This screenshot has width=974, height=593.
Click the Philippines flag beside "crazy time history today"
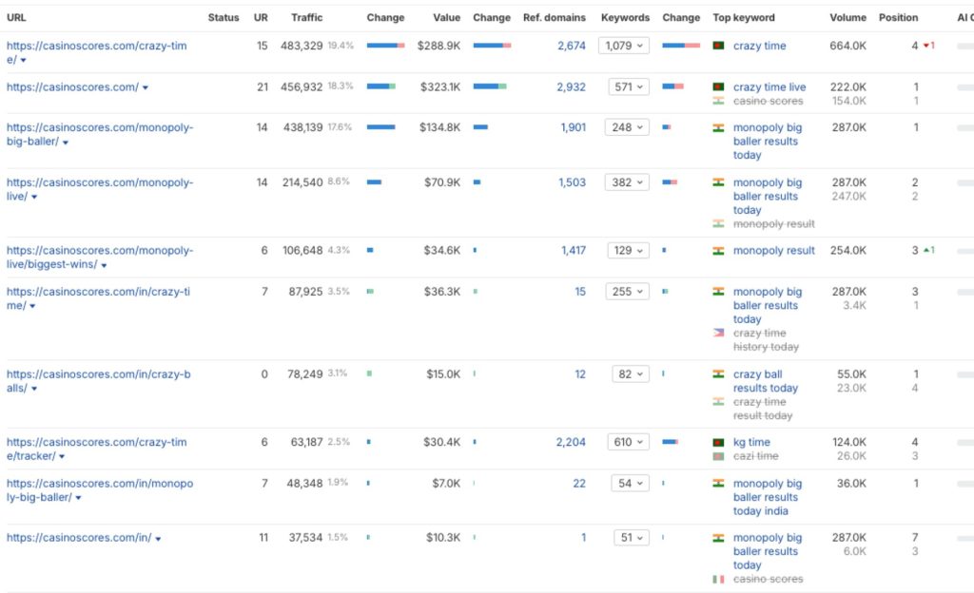(x=718, y=334)
